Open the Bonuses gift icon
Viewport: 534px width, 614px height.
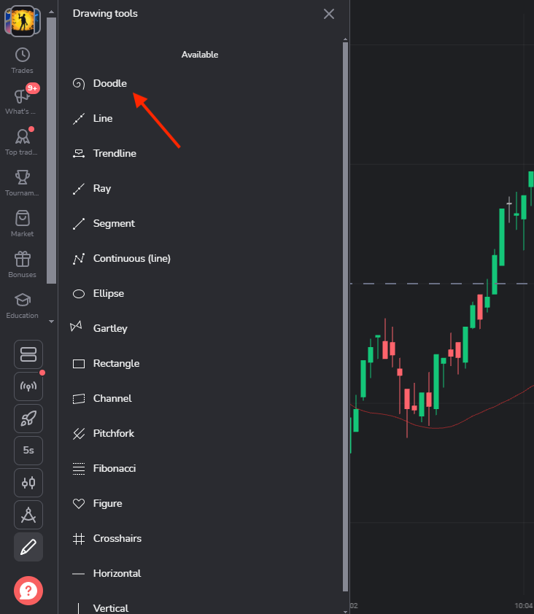coord(23,260)
